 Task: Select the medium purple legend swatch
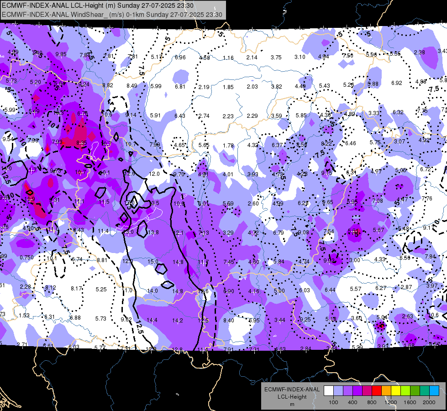(348, 391)
